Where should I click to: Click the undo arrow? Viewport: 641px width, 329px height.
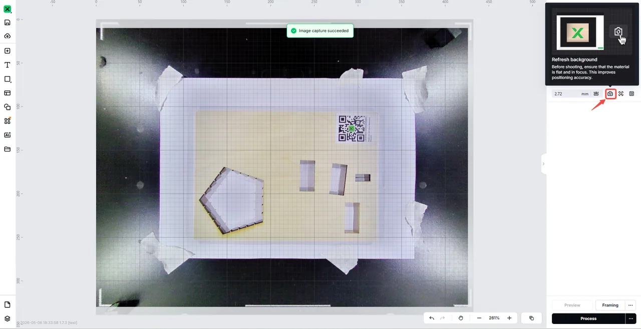[432, 318]
